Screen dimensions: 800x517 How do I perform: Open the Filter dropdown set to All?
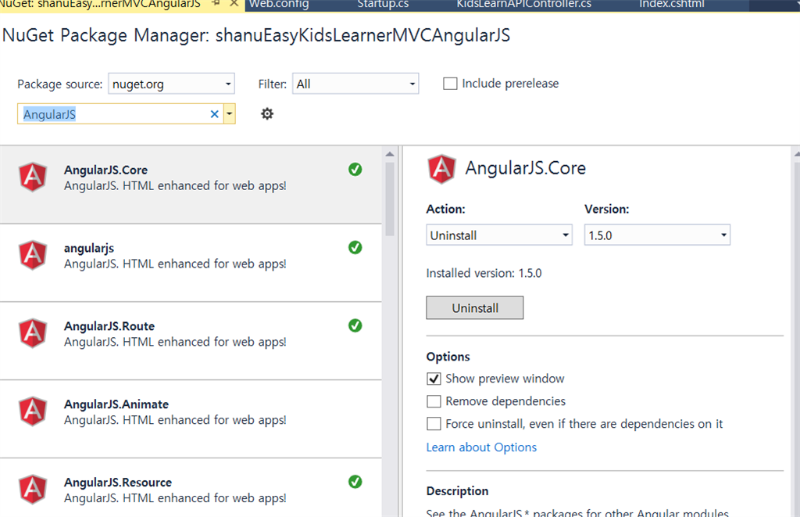tap(355, 84)
